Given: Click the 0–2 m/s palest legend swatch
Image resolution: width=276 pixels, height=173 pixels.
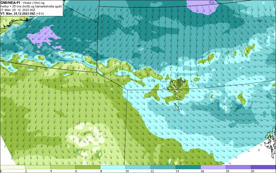Looking at the screenshot, I should [x=12, y=167].
